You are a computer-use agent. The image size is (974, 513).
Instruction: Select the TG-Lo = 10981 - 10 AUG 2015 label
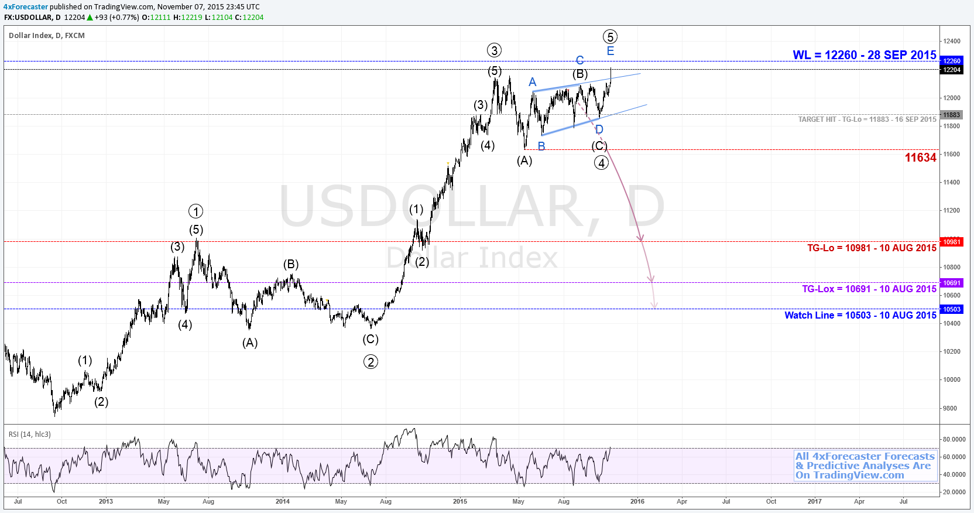[872, 248]
